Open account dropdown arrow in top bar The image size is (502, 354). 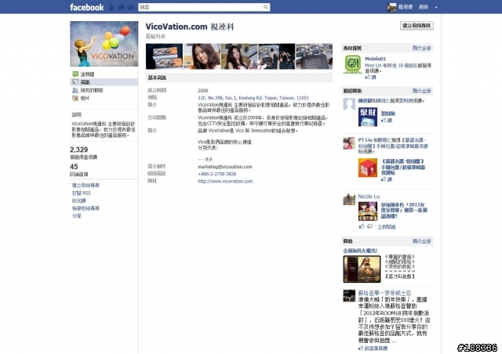pos(436,7)
